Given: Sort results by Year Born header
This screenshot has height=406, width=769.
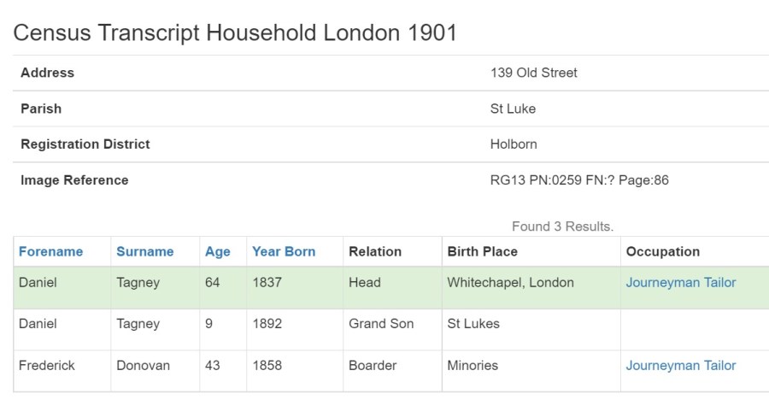Looking at the screenshot, I should coord(284,251).
